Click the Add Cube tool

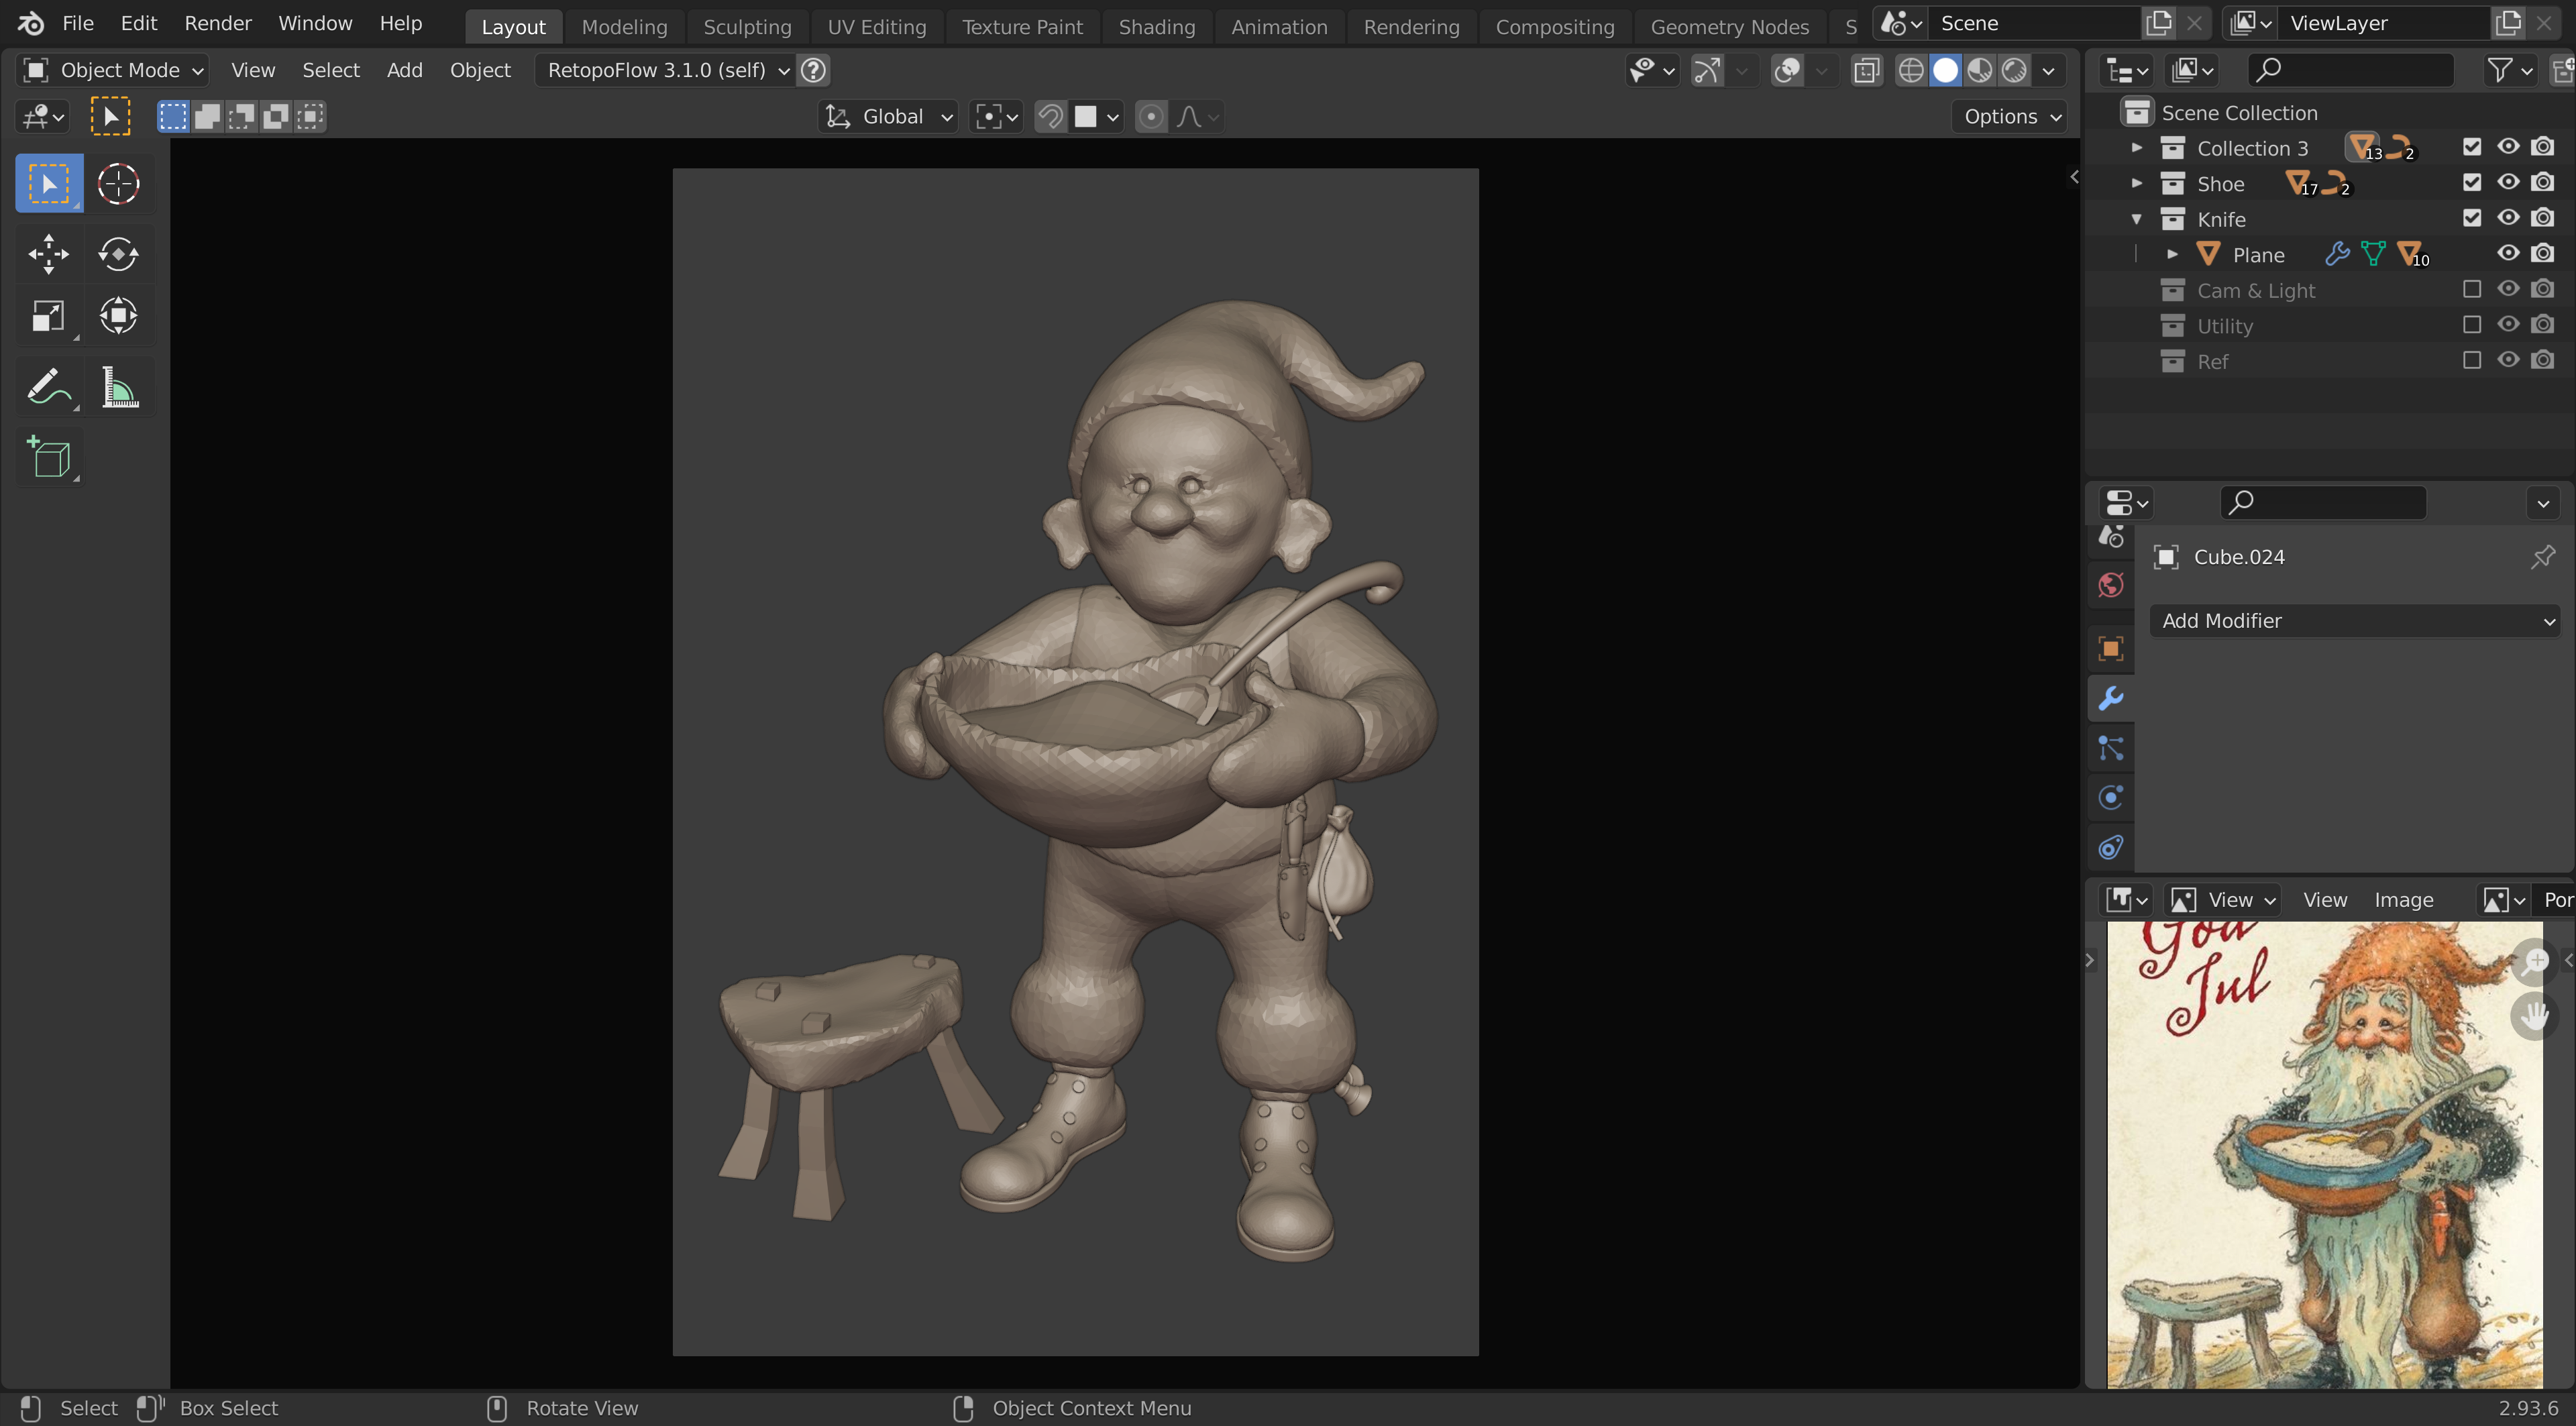pos(50,458)
